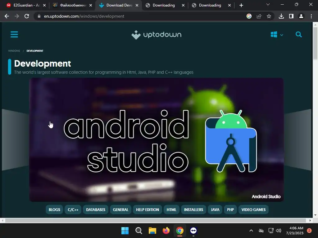Click the Chrome taskbar icon

[x=180, y=231]
